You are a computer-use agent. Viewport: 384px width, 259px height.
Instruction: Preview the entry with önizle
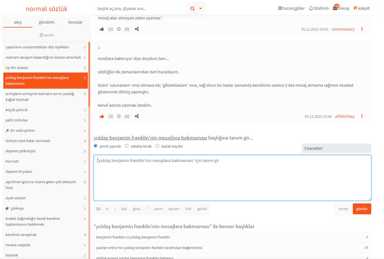pyautogui.click(x=343, y=209)
